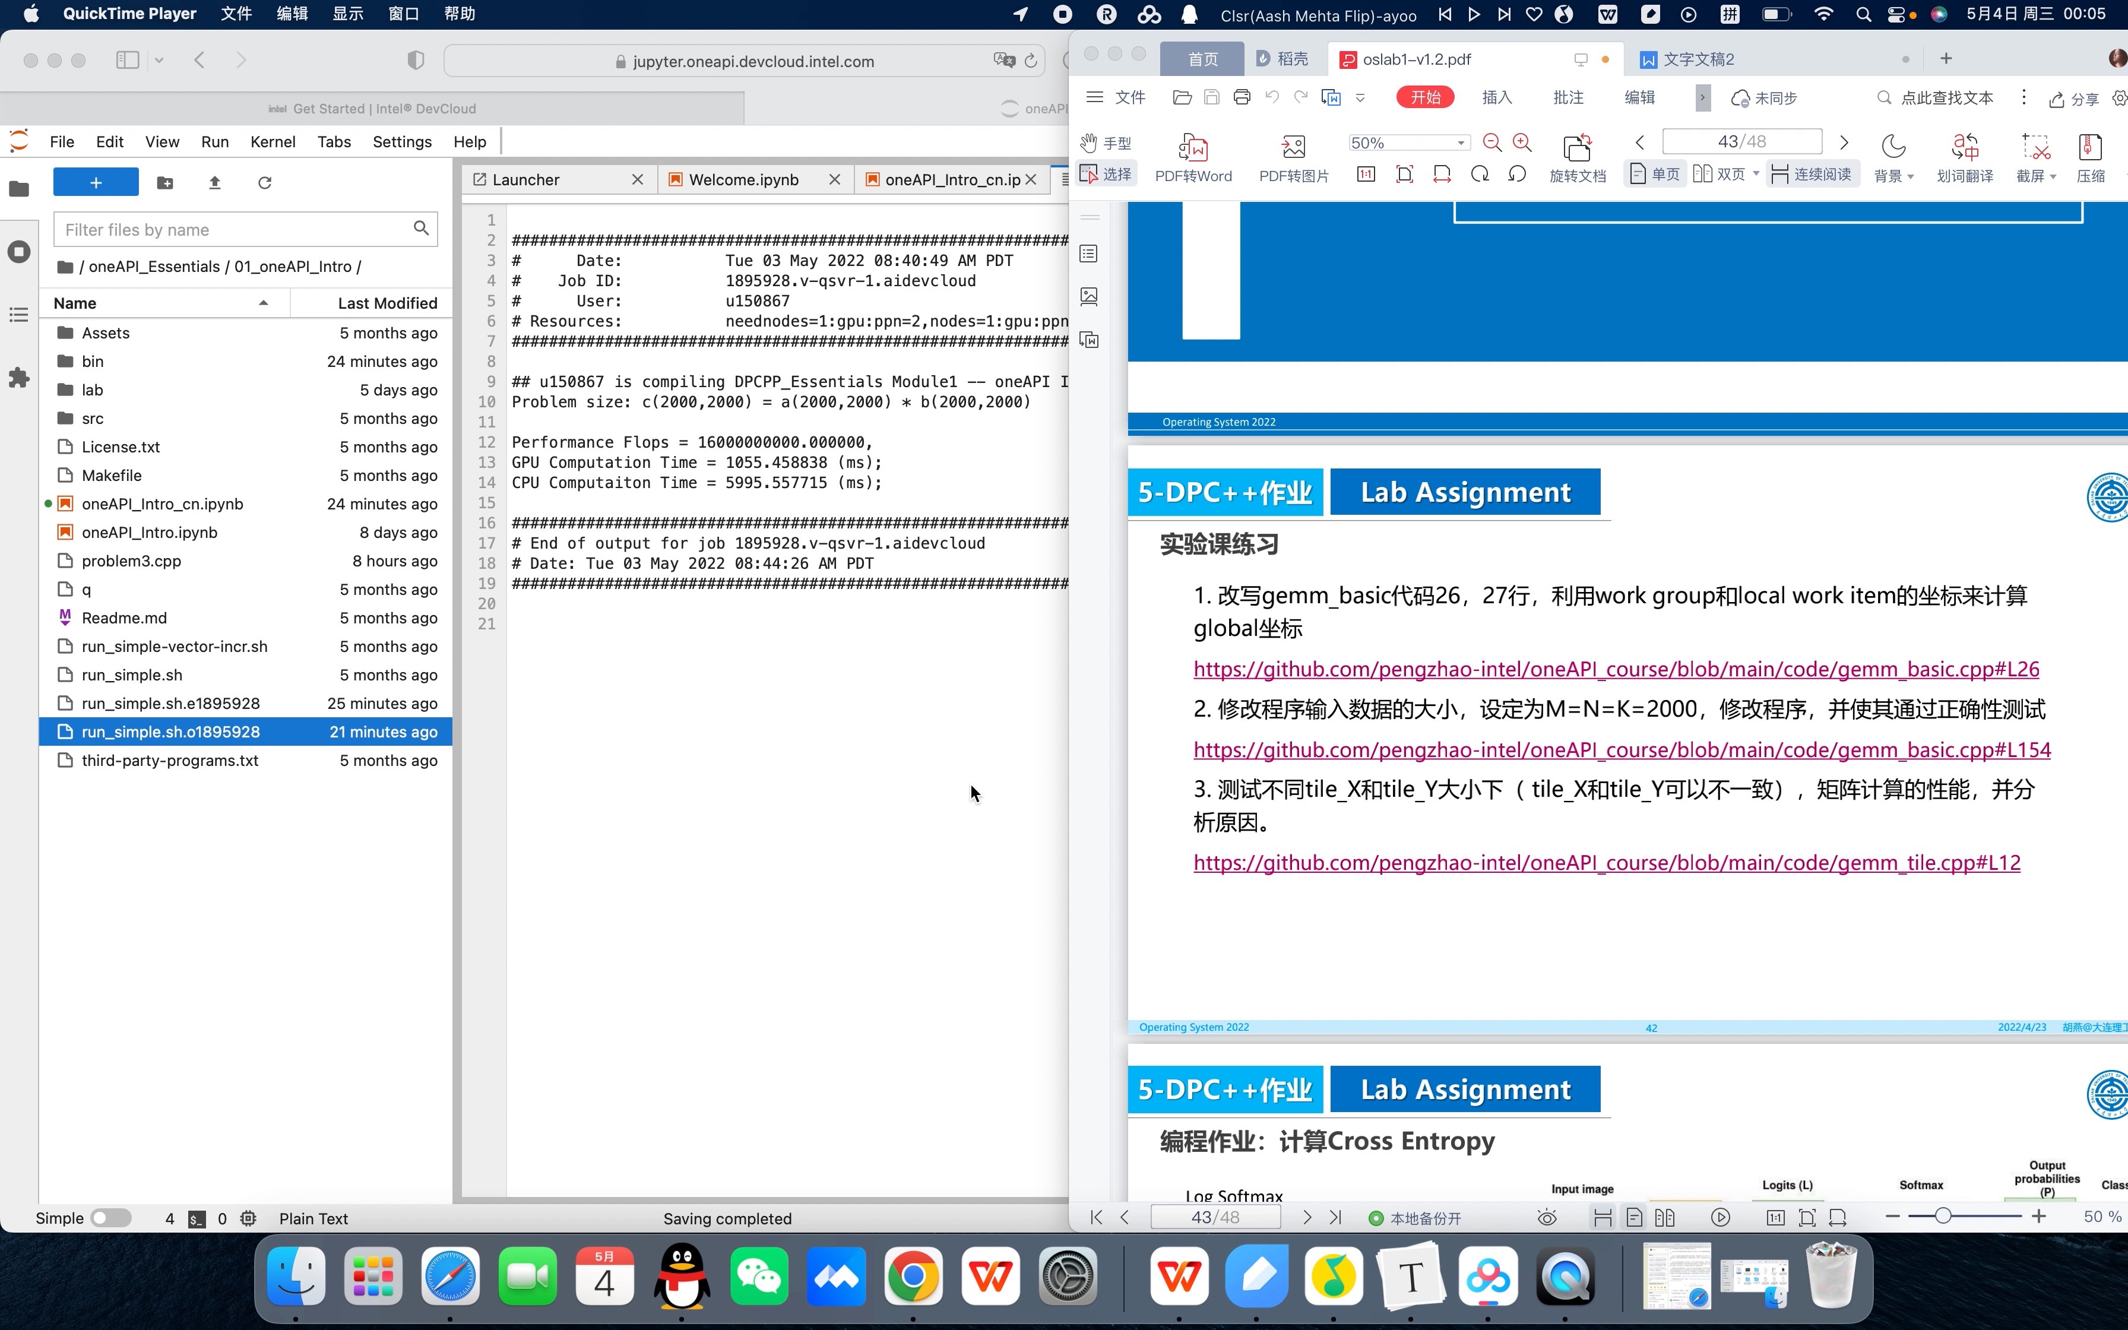Open the gemm_tile.cpp#L12 GitHub link
The width and height of the screenshot is (2128, 1330).
pyautogui.click(x=1605, y=862)
